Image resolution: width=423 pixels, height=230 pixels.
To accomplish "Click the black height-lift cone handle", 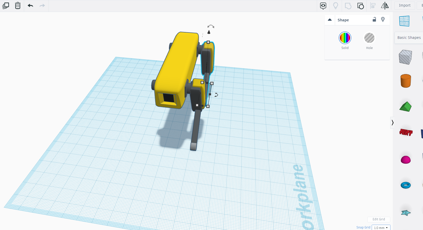I will pos(209,32).
